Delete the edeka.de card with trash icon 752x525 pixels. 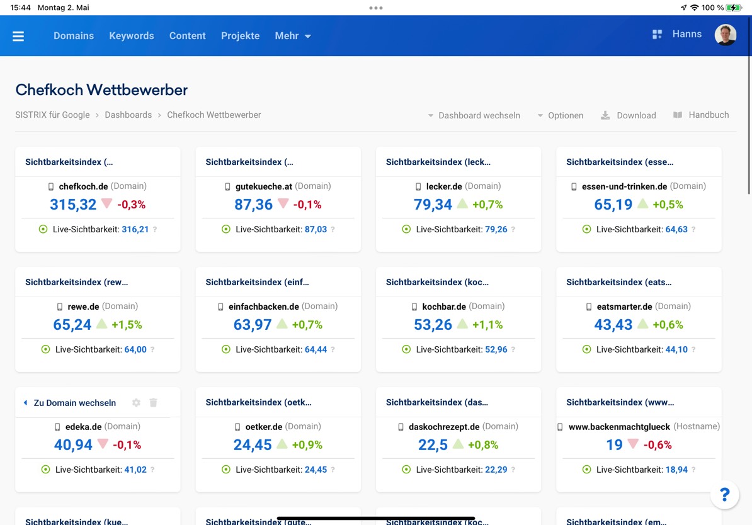point(154,403)
